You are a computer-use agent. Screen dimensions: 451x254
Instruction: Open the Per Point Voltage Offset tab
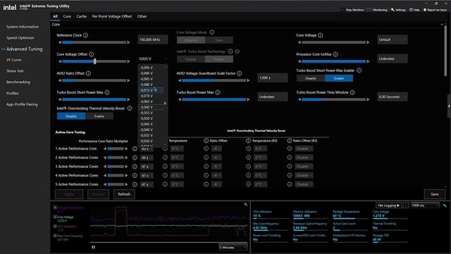[x=112, y=16]
